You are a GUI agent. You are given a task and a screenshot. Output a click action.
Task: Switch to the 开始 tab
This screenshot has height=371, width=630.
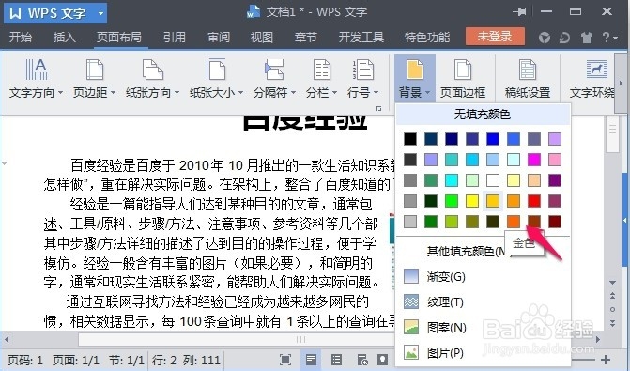click(21, 38)
